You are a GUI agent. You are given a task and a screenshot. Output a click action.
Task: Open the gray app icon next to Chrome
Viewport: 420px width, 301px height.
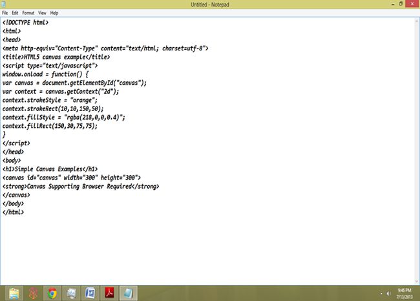(71, 293)
